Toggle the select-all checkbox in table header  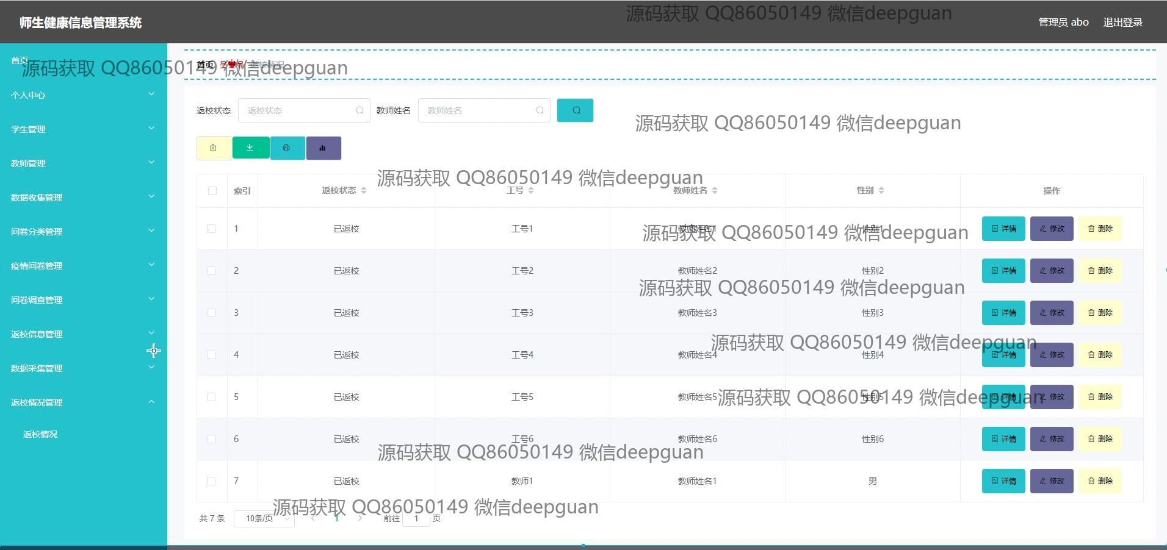(x=212, y=191)
